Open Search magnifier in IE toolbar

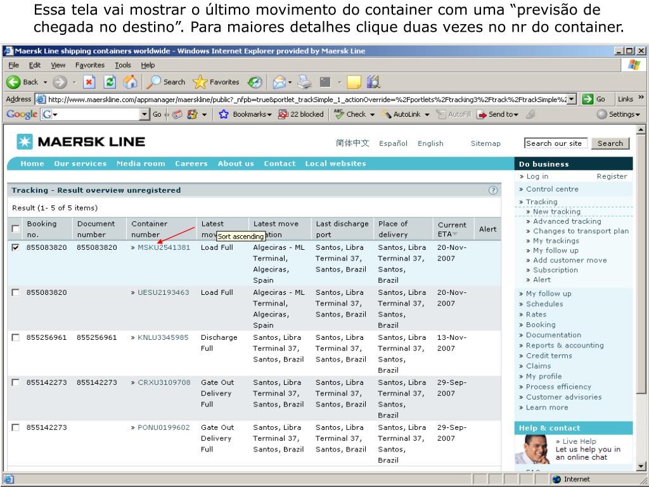[x=153, y=82]
